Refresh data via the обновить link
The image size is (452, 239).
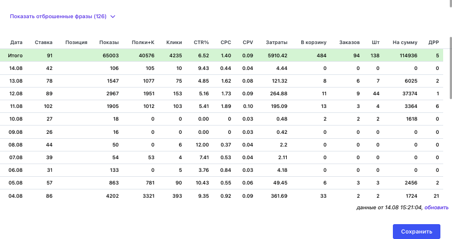coord(437,208)
